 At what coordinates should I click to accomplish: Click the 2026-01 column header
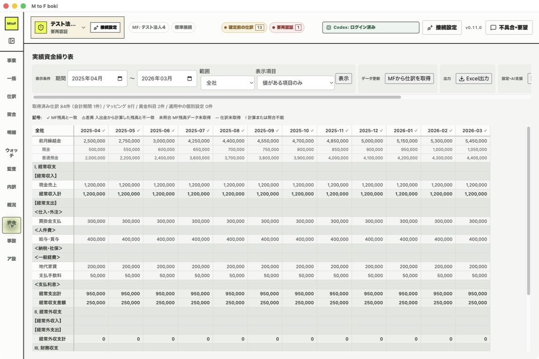(x=404, y=130)
